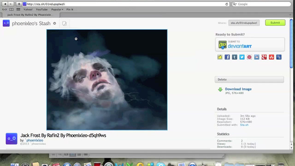Click the blue LiveJournal share icon
The image size is (295, 166).
279,57
